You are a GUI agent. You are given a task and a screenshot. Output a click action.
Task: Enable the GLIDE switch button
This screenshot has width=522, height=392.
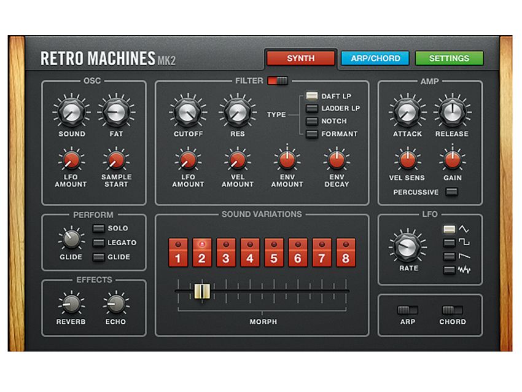point(98,257)
